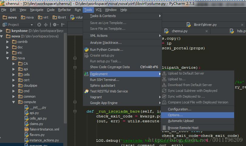The width and height of the screenshot is (246, 146).
Task: Select the common folder in tree
Action: [29, 96]
